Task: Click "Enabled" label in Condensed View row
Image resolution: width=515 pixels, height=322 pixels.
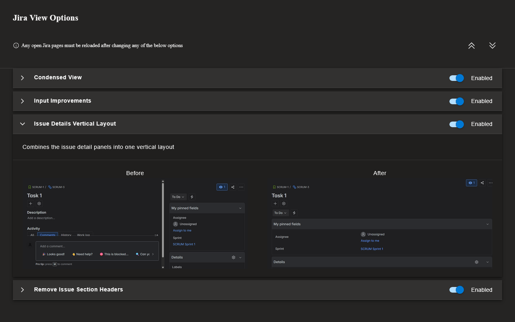Action: point(482,78)
